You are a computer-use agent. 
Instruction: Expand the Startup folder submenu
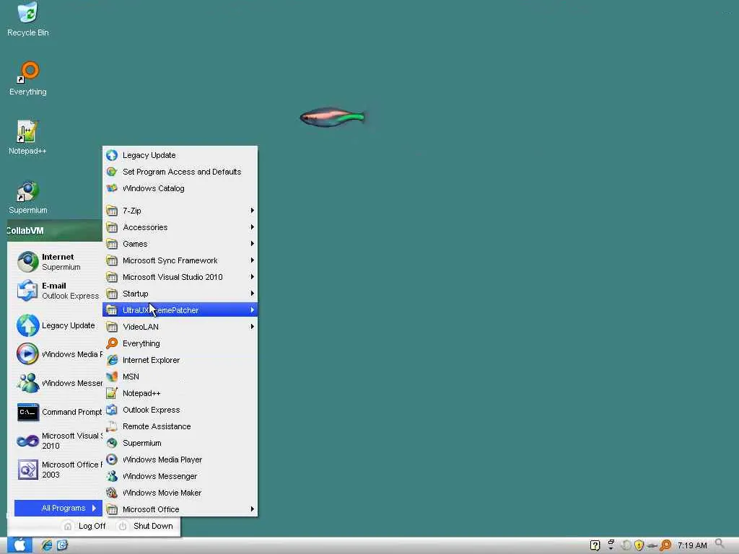pyautogui.click(x=180, y=294)
